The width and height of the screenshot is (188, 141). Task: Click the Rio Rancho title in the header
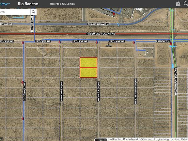click(28, 4)
